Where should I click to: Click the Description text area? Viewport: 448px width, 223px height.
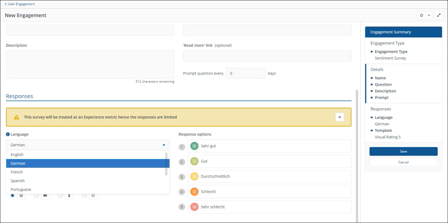pos(90,65)
